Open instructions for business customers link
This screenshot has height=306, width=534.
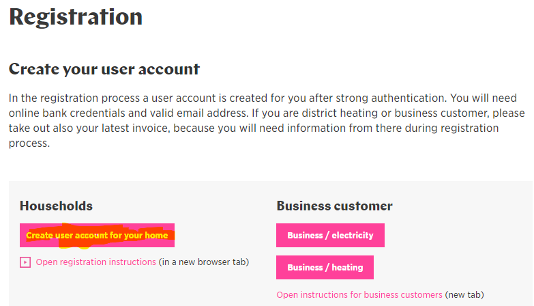[x=359, y=295]
